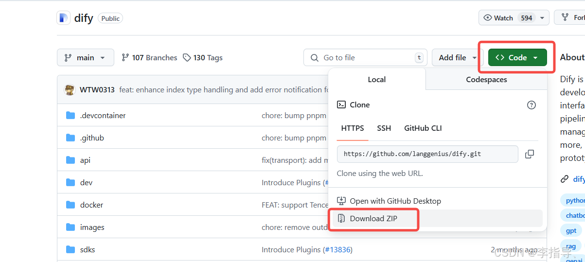Focus the Go to file search field
The image size is (585, 262).
(365, 57)
